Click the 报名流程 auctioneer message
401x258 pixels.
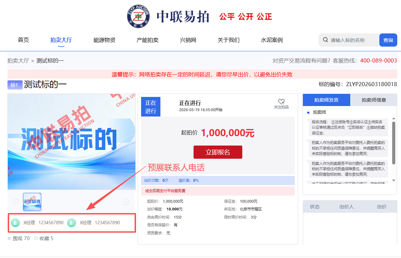point(348,127)
